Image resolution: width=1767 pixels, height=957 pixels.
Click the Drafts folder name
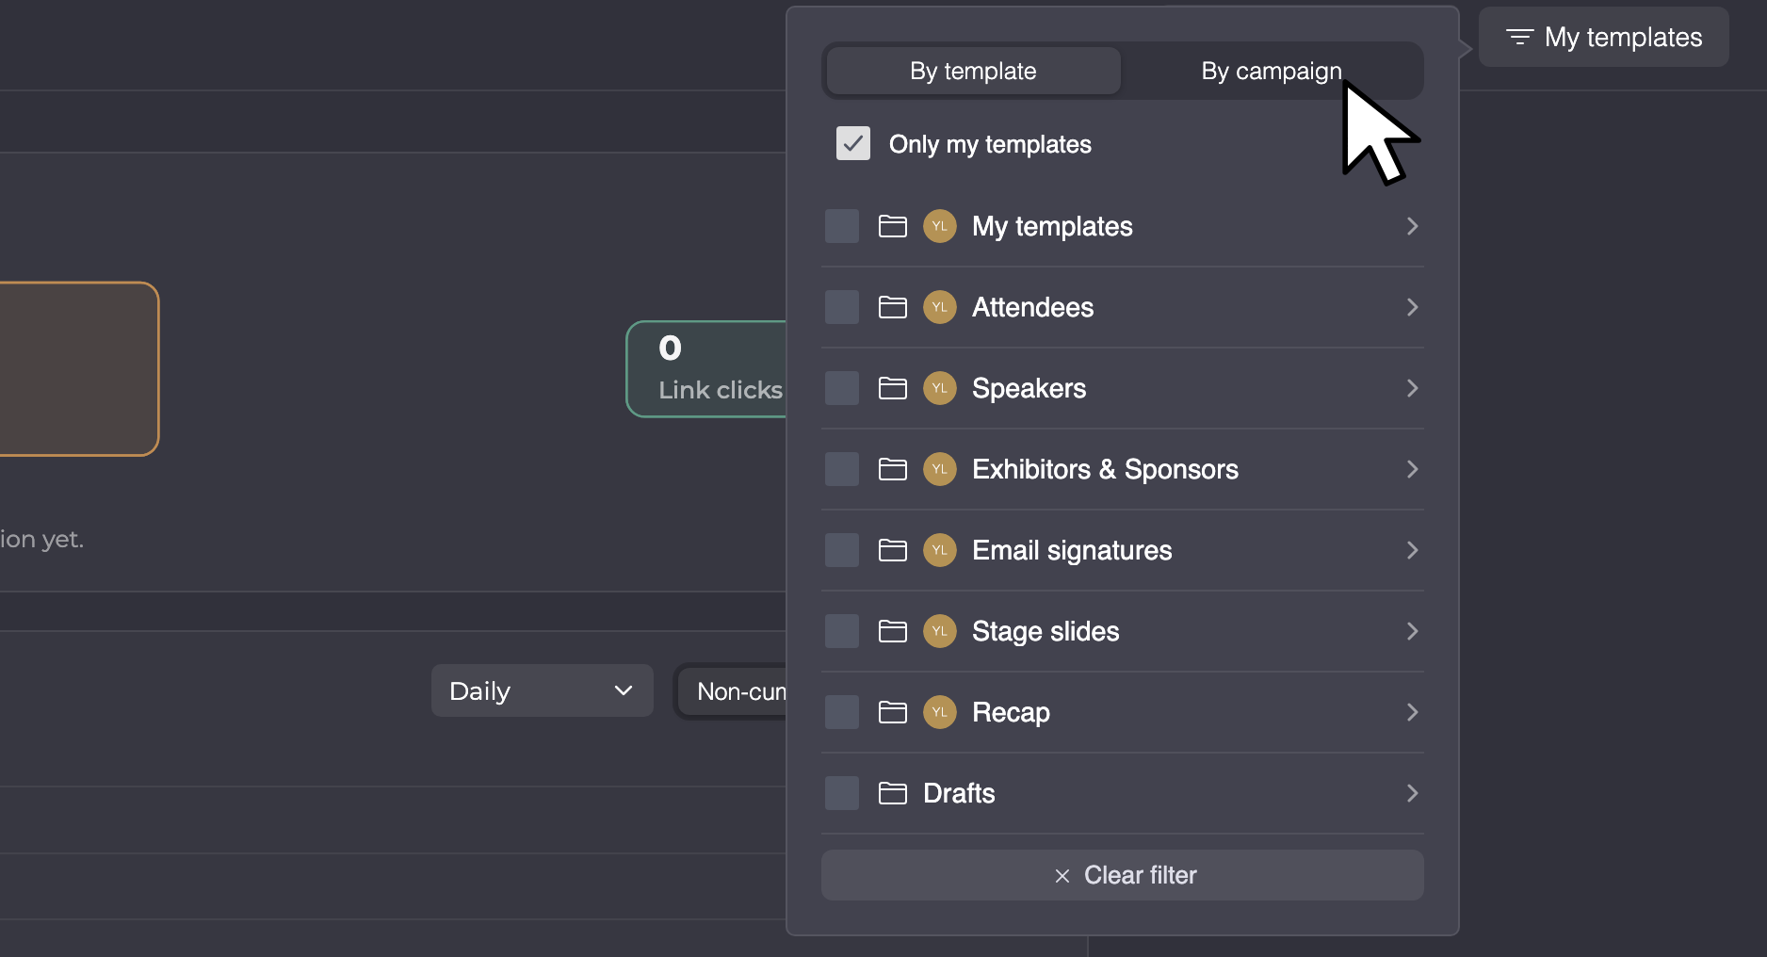pyautogui.click(x=959, y=793)
